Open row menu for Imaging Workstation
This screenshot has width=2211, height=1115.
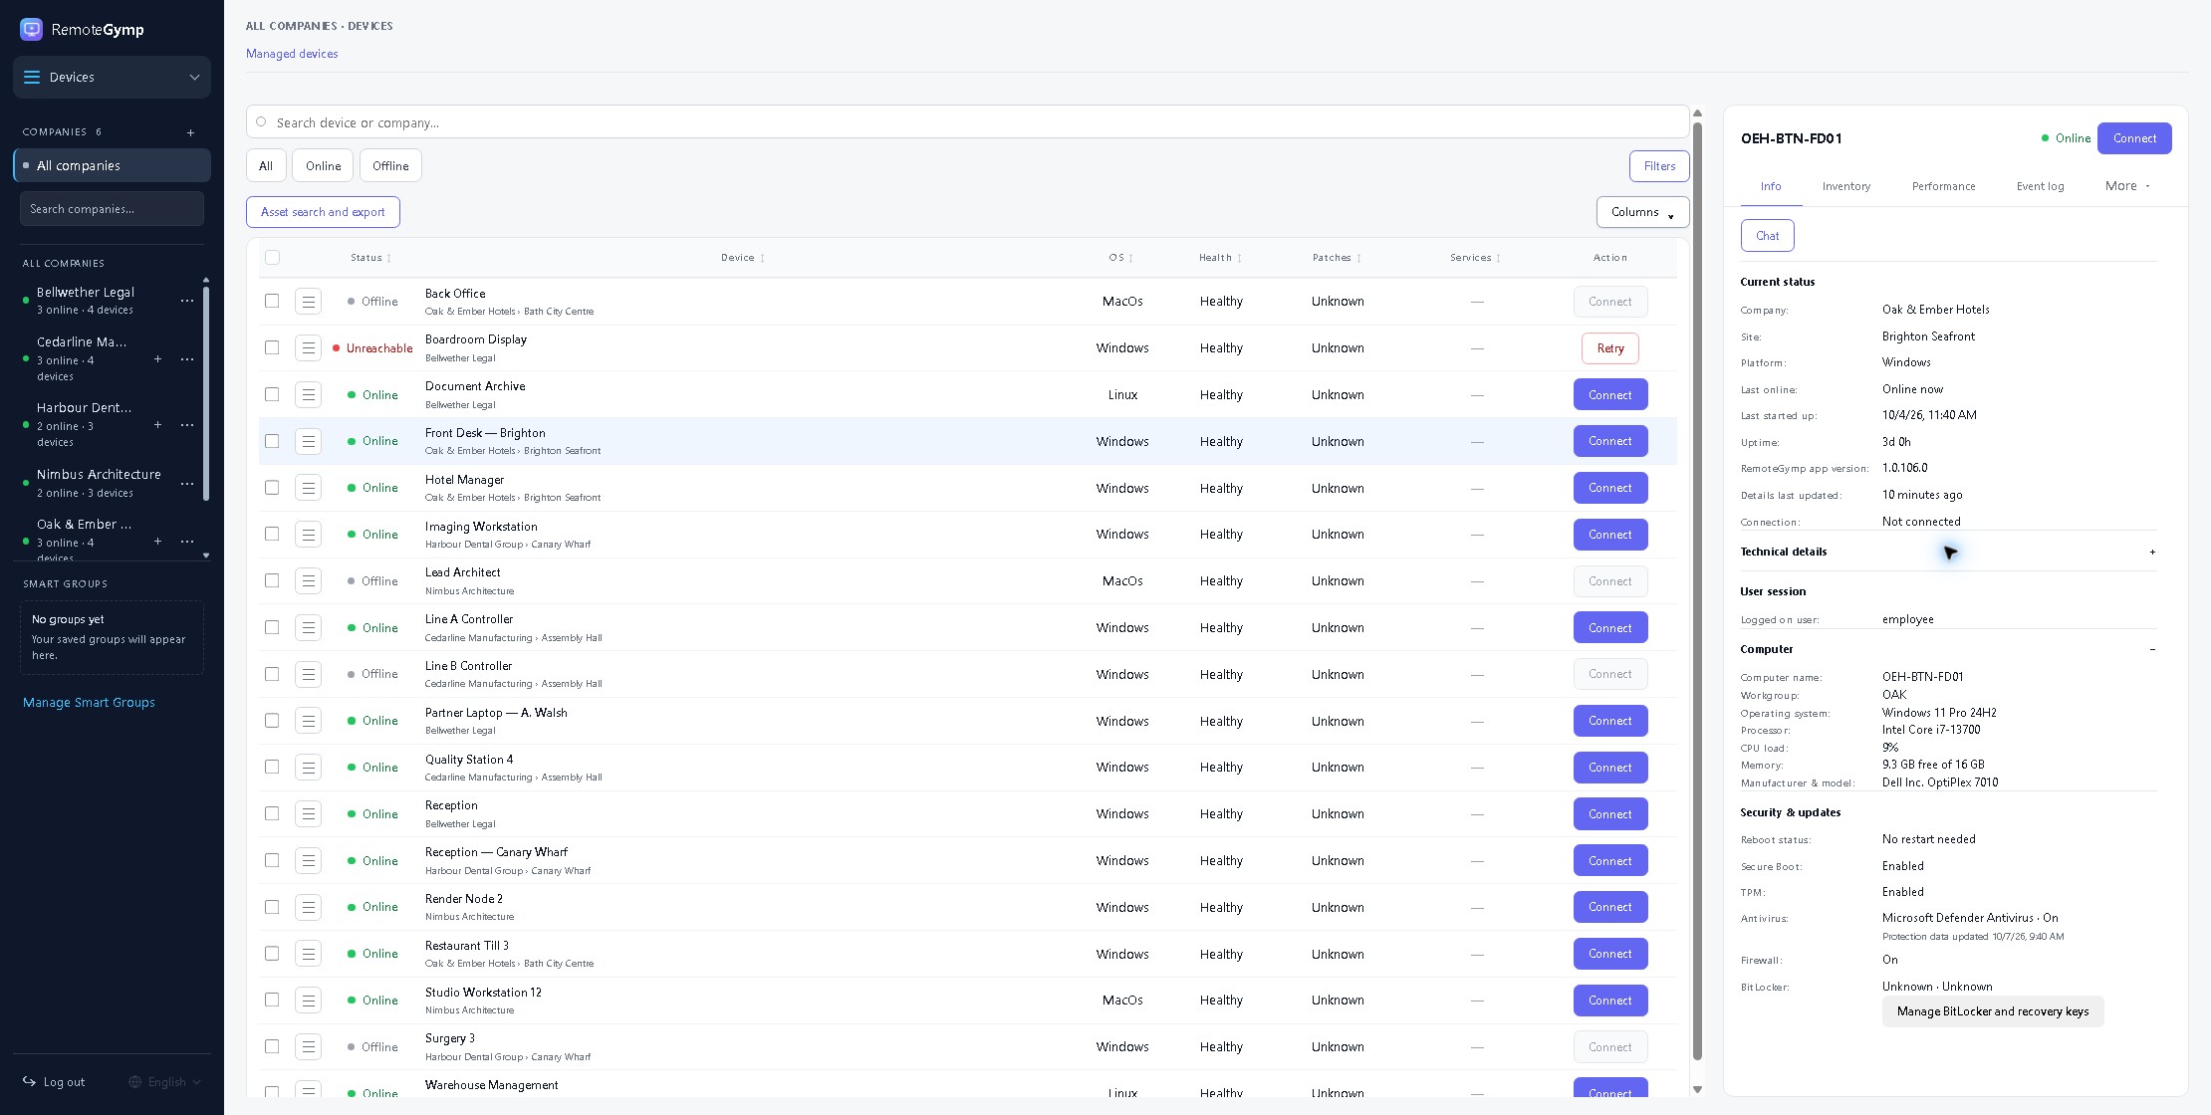click(x=309, y=535)
